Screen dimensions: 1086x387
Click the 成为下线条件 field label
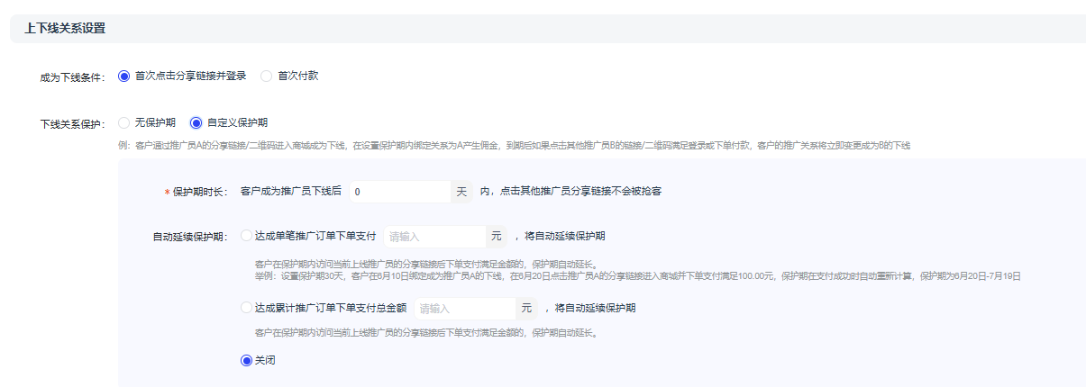click(x=73, y=77)
